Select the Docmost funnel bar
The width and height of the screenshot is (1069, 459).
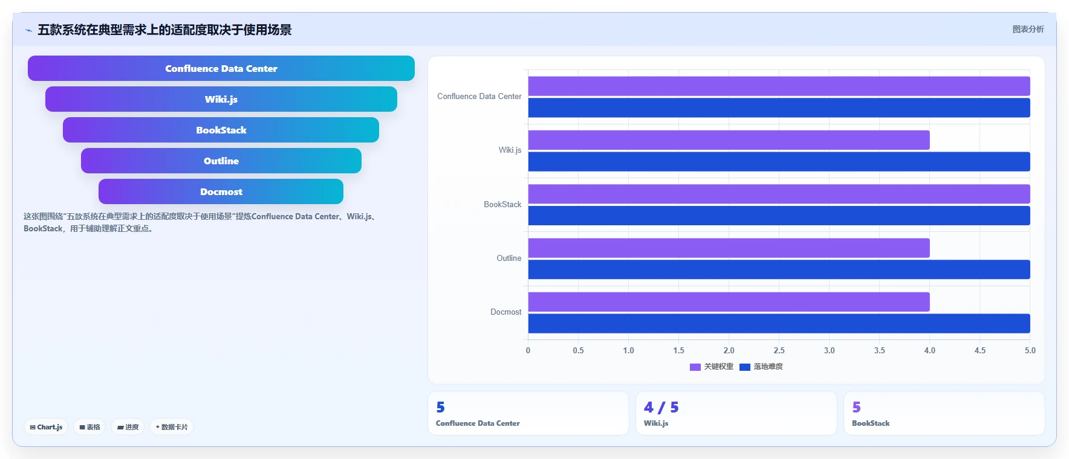pos(221,191)
